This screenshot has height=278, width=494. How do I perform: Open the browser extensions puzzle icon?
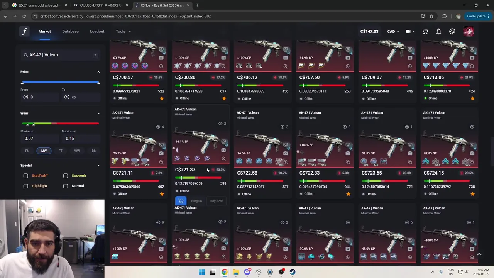(x=444, y=16)
